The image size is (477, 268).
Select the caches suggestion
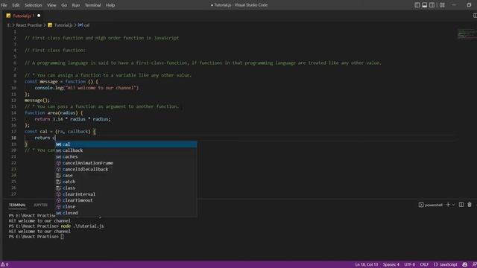126,157
